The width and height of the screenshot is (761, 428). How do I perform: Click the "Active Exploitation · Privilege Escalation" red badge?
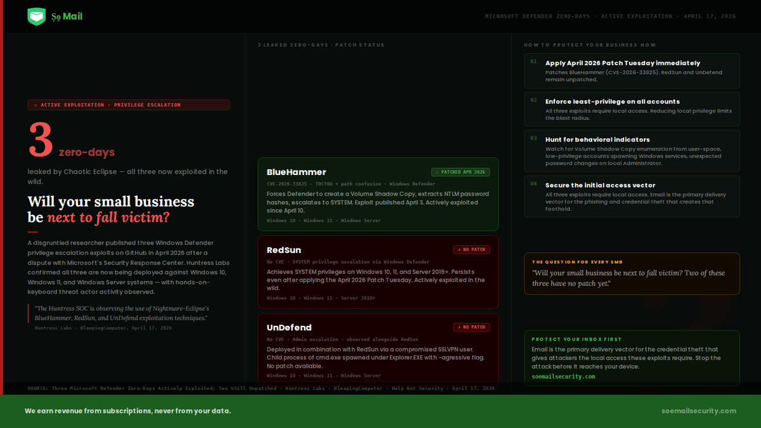128,105
